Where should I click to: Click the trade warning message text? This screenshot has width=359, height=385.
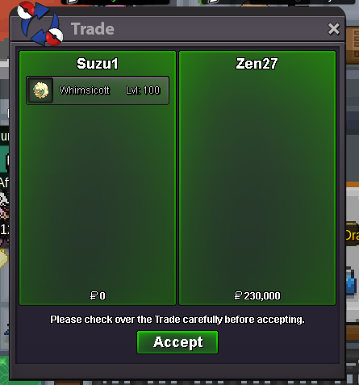pos(177,320)
